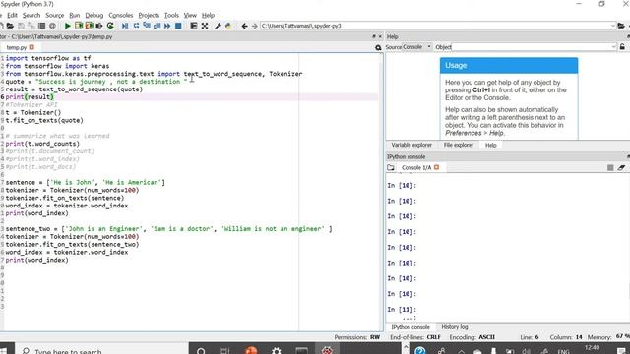Stop debugging with the blue square icon
The height and width of the screenshot is (354, 630).
pyautogui.click(x=178, y=26)
